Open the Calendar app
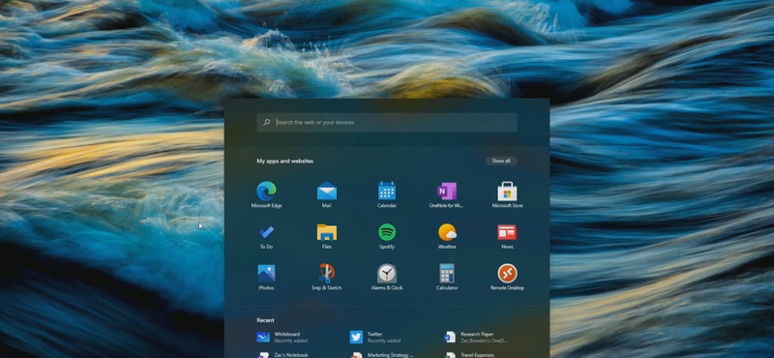The width and height of the screenshot is (774, 358). 387,195
